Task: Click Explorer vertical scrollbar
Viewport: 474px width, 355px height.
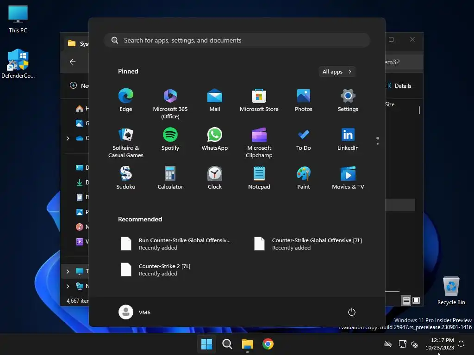Action: point(419,110)
